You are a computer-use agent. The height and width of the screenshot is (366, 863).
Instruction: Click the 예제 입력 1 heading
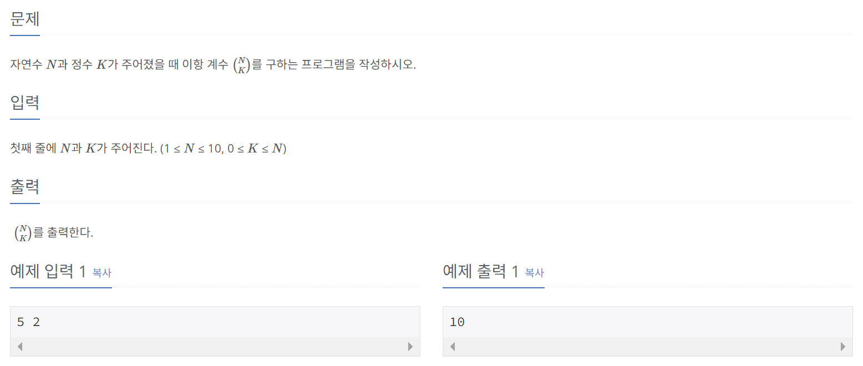[x=48, y=271]
